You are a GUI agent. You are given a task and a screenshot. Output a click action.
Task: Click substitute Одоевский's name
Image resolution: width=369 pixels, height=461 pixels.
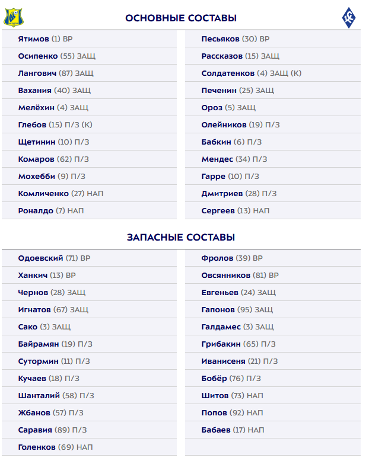[x=40, y=258]
